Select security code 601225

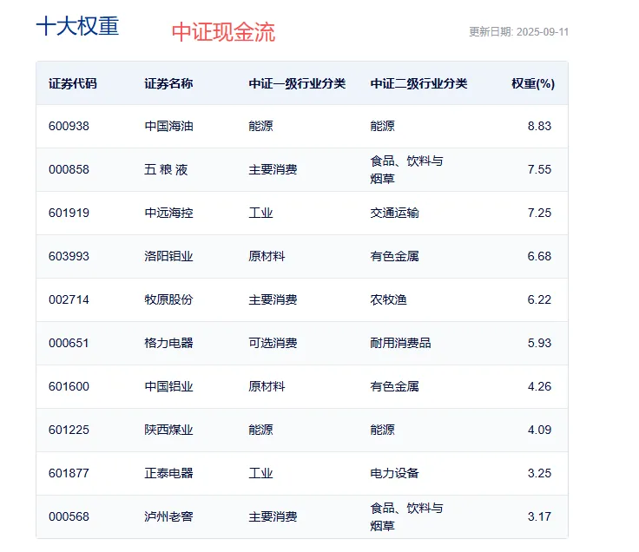tap(69, 430)
